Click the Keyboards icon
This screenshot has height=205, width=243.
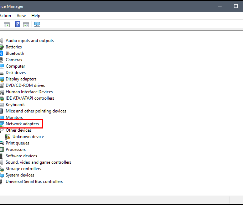point(2,105)
